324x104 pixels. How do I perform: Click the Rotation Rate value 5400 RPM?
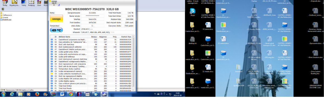[x=128, y=19]
